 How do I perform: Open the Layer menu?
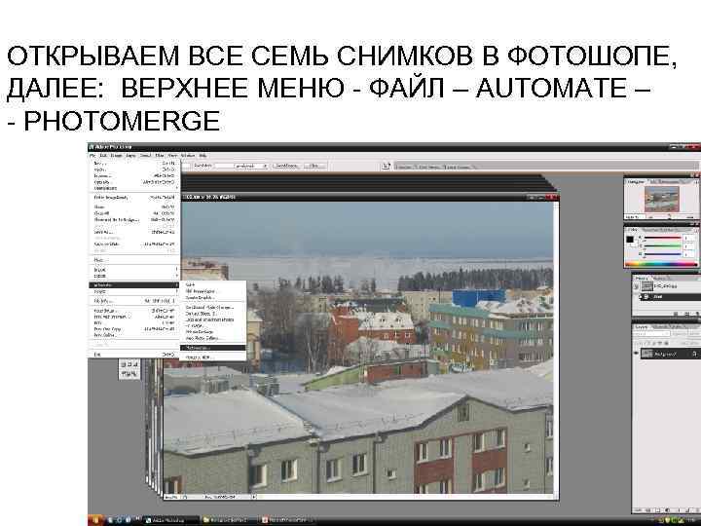click(130, 156)
